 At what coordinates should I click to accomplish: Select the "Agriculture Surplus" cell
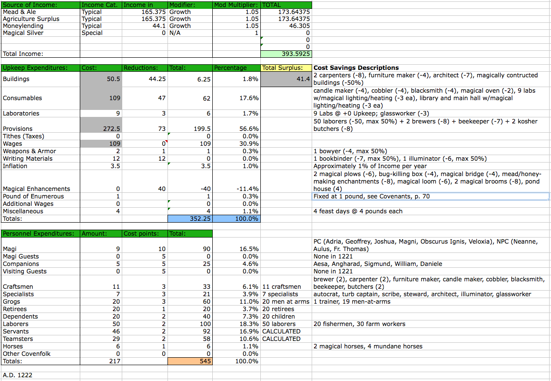(x=41, y=19)
